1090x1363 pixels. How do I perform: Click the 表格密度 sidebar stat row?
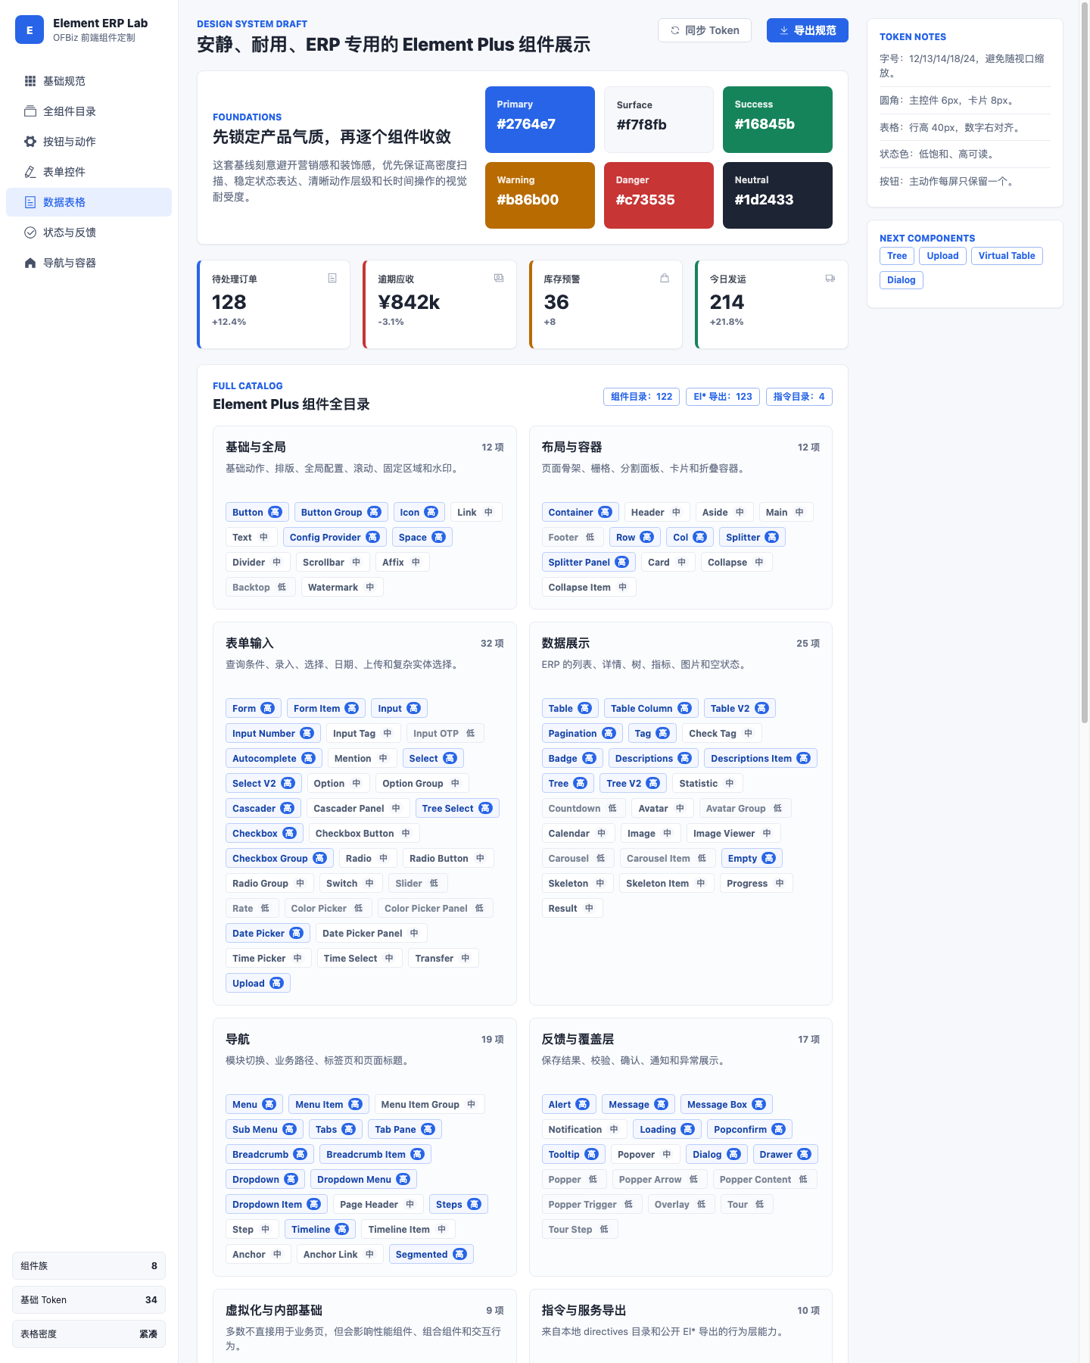coord(89,1333)
